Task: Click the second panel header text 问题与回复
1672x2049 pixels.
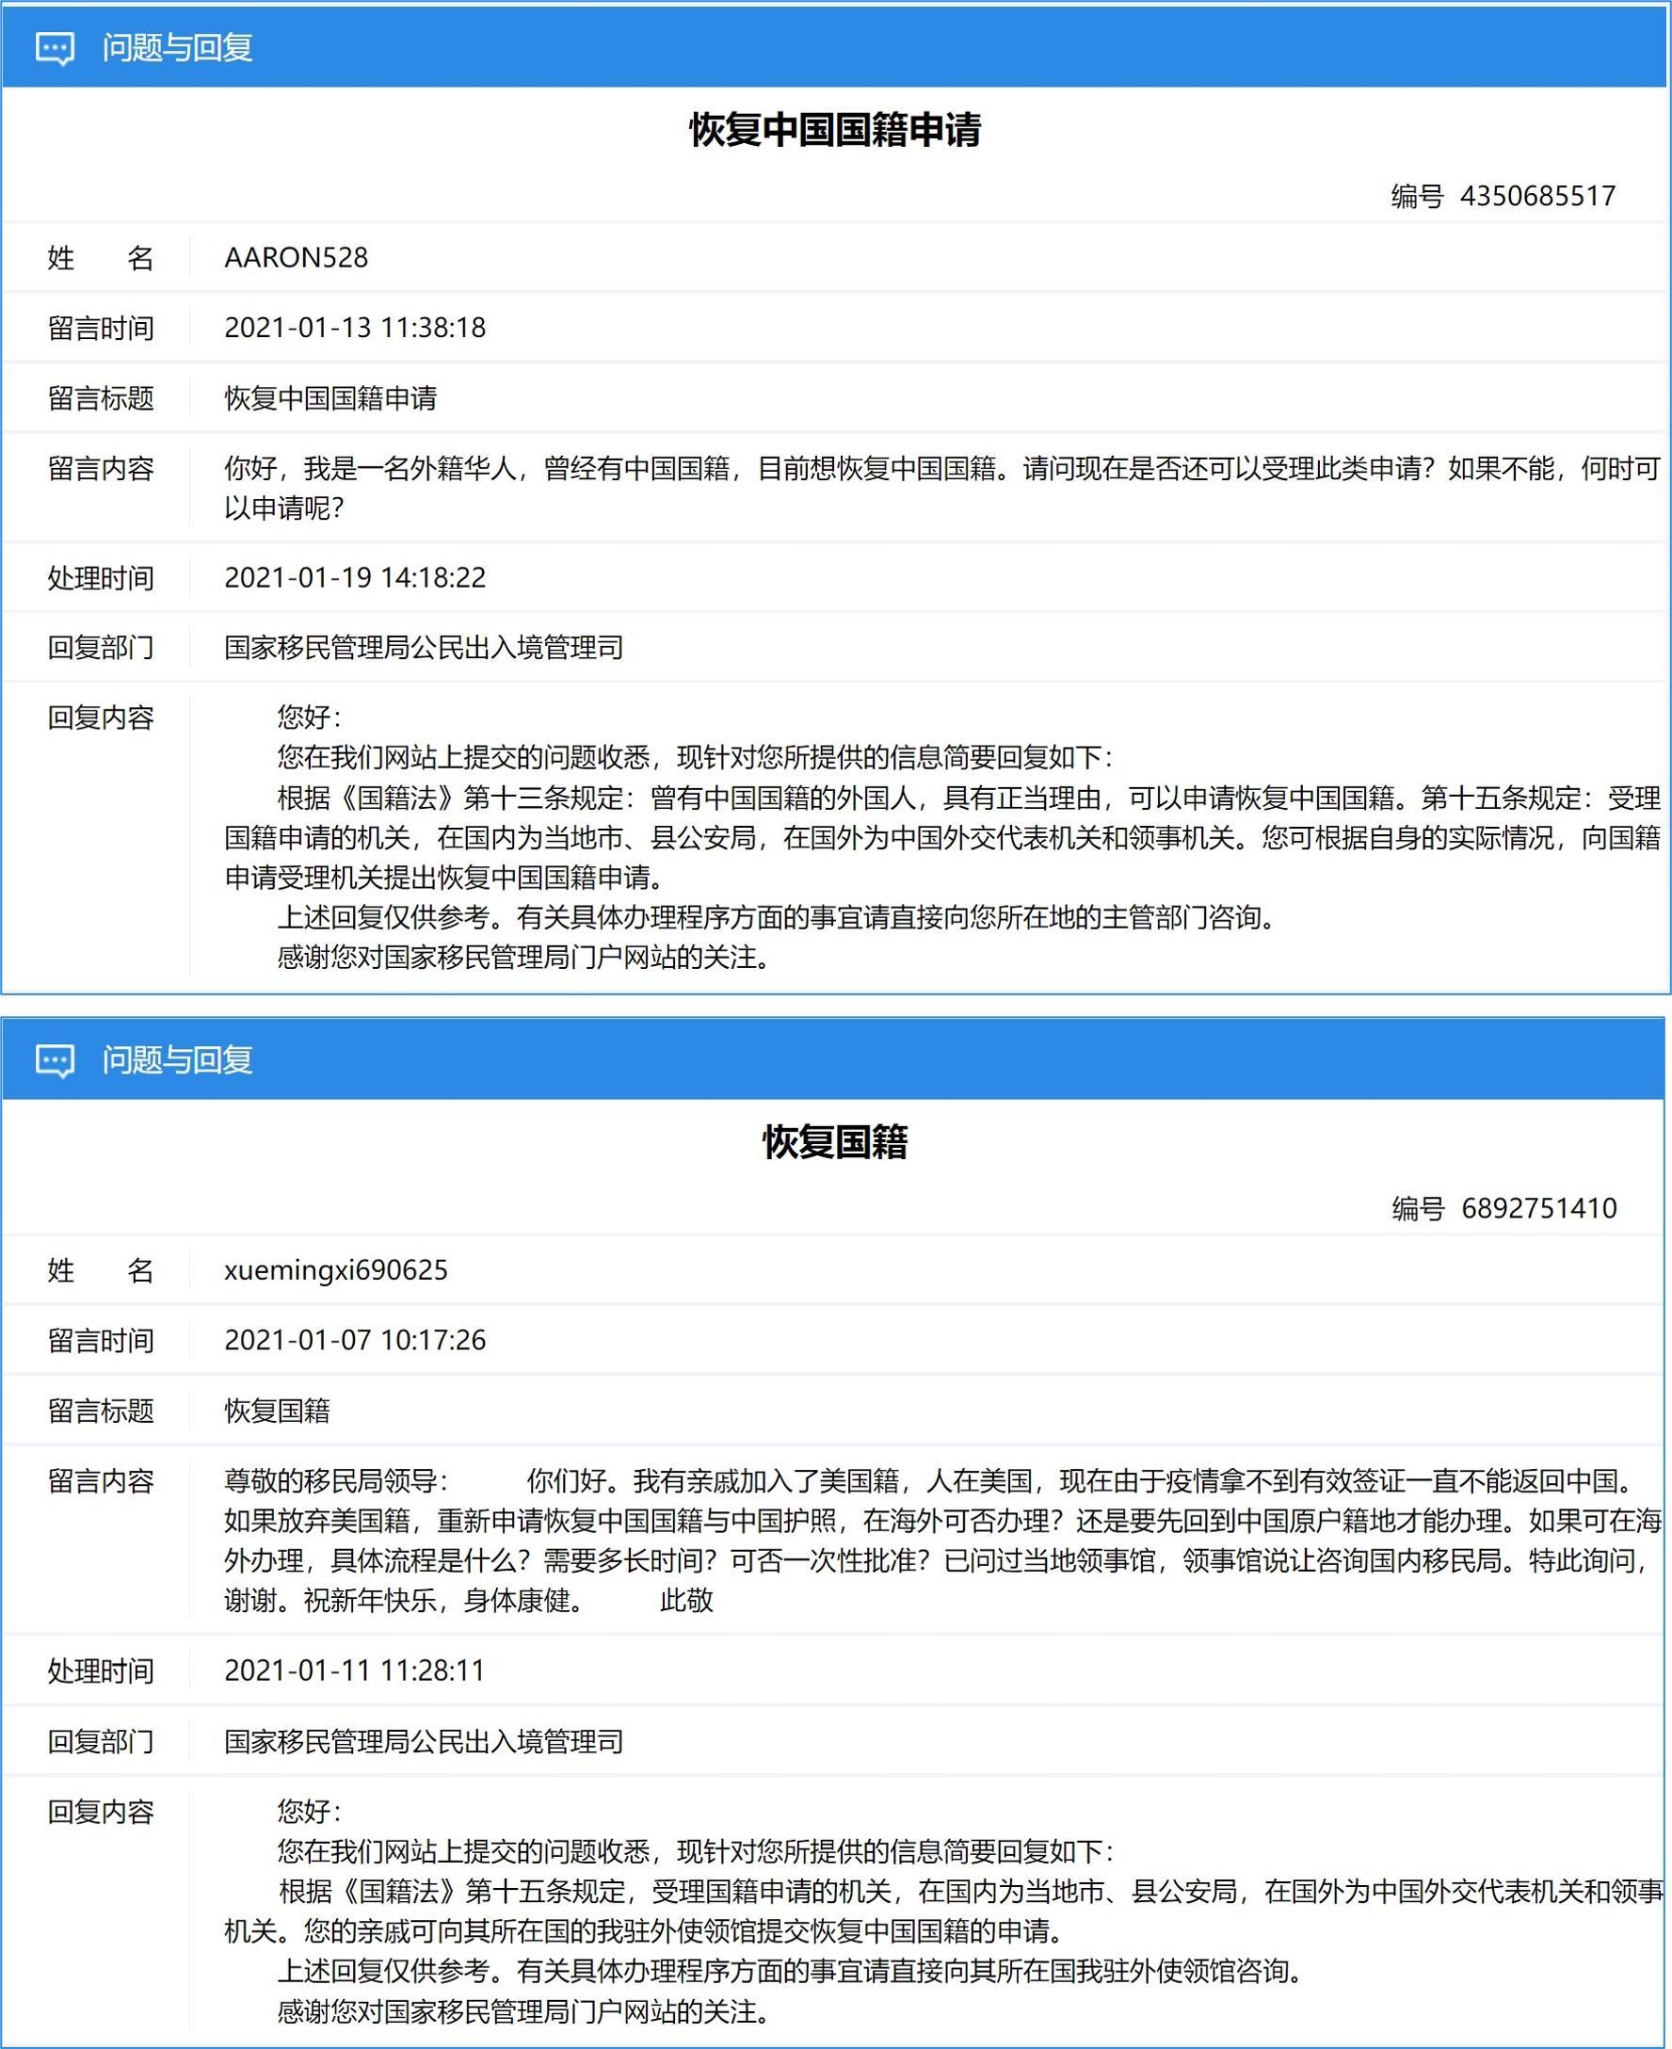Action: click(x=177, y=1060)
